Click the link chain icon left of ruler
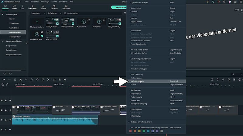The height and width of the screenshot is (136, 243). [x=7, y=85]
